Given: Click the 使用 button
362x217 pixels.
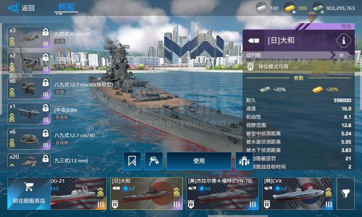Looking at the screenshot, I should tap(199, 161).
